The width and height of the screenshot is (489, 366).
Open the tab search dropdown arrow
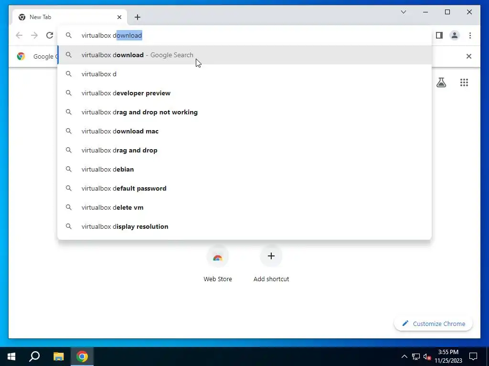pos(403,12)
